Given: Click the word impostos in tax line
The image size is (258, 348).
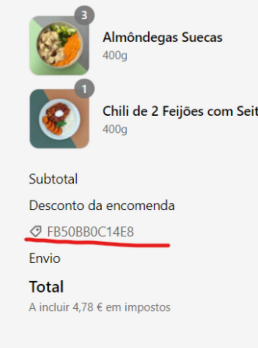Looking at the screenshot, I should 147,308.
